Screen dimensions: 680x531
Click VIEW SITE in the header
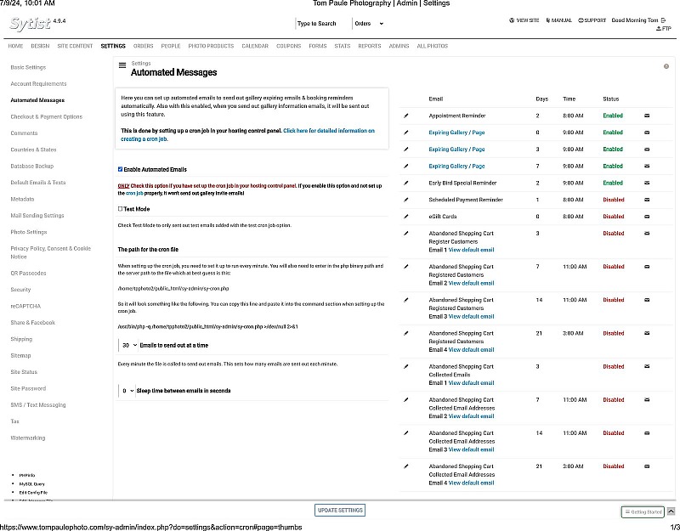click(524, 20)
